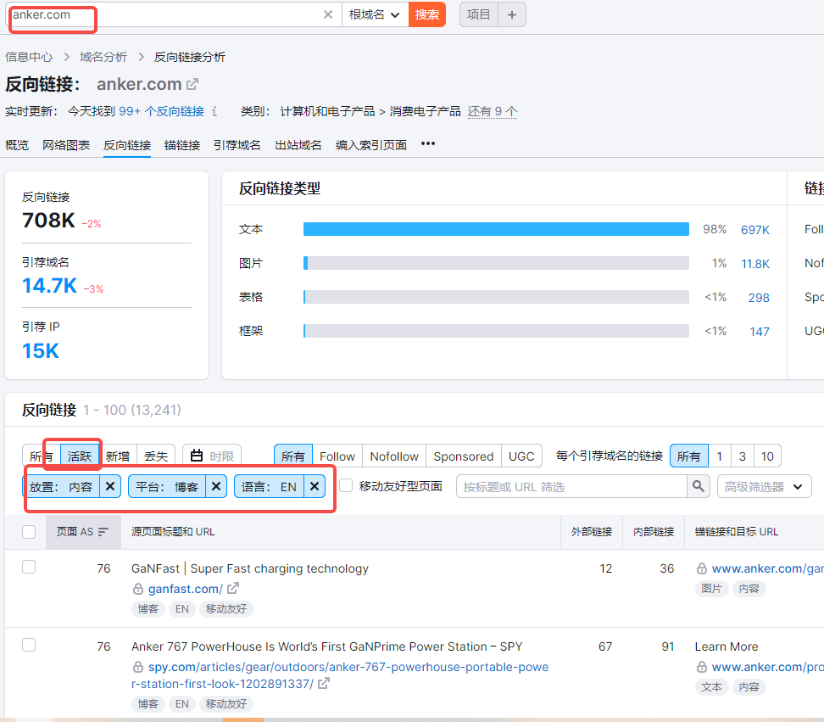Open spy.com Anker 767 article link
The width and height of the screenshot is (824, 722).
(339, 675)
